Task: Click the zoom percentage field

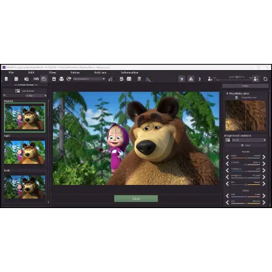Action: pyautogui.click(x=239, y=77)
